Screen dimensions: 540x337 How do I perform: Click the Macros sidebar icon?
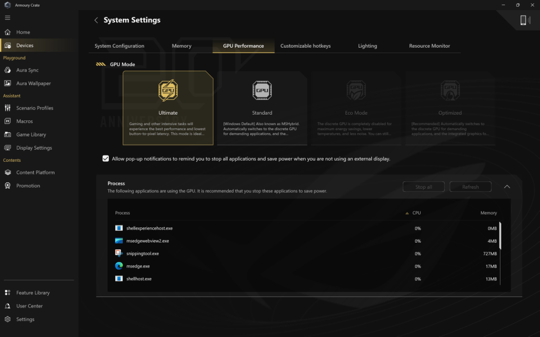click(7, 121)
